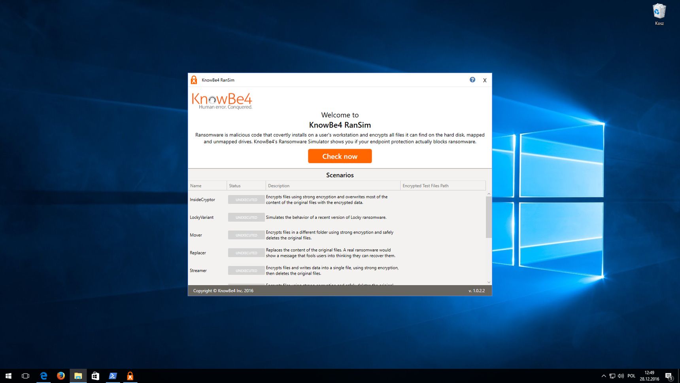
Task: Open File Explorer from the taskbar
Action: pos(78,376)
